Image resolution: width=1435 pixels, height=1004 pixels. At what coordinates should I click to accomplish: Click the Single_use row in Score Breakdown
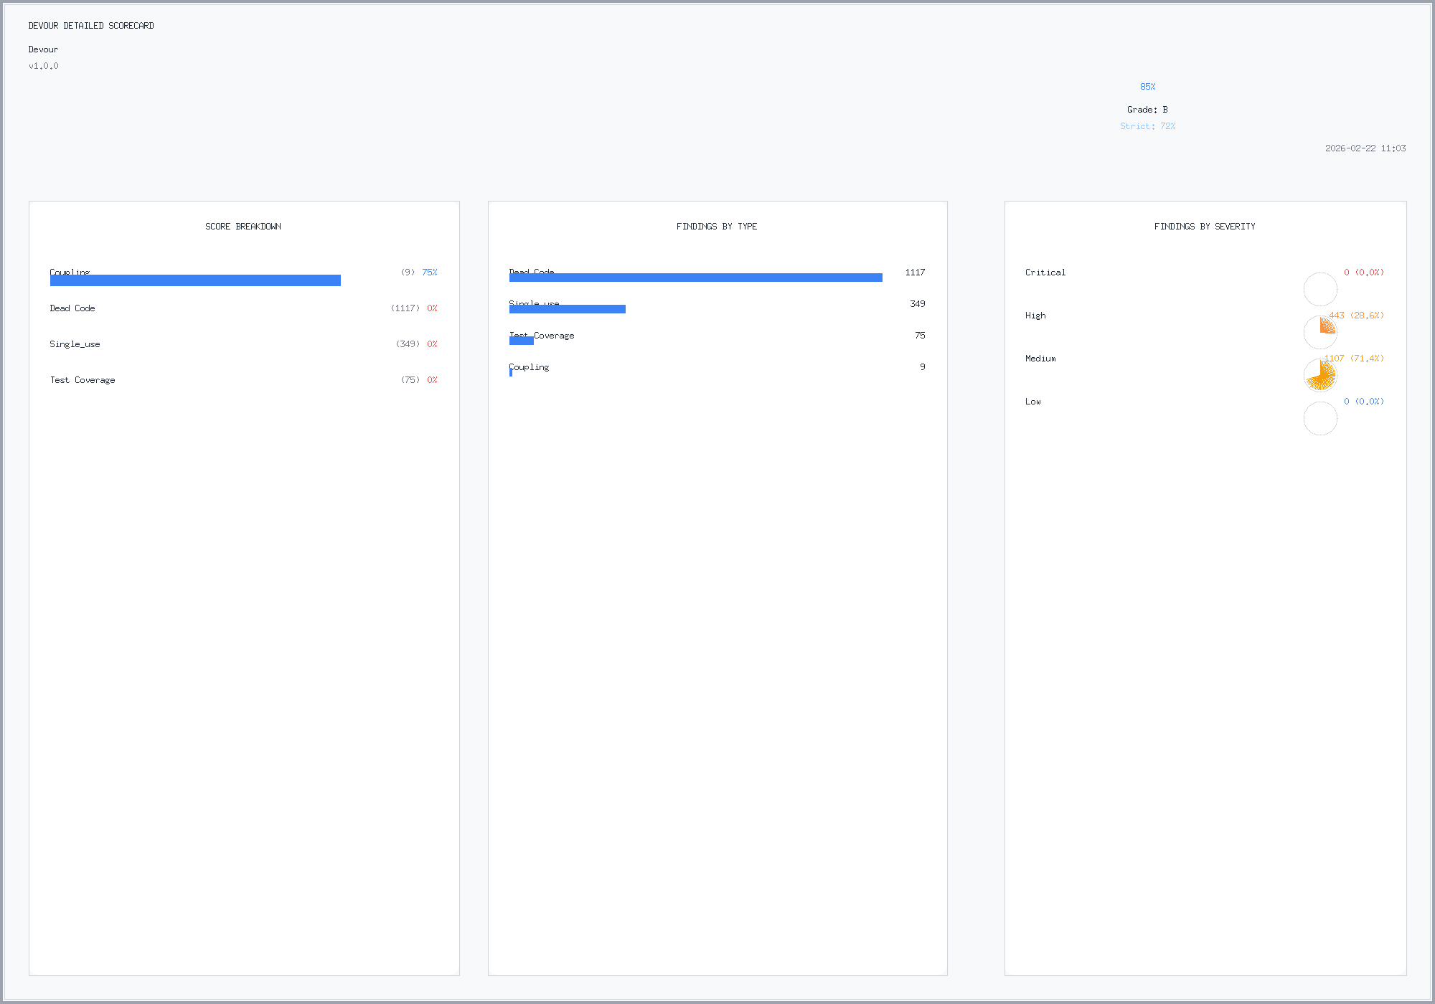coord(244,344)
